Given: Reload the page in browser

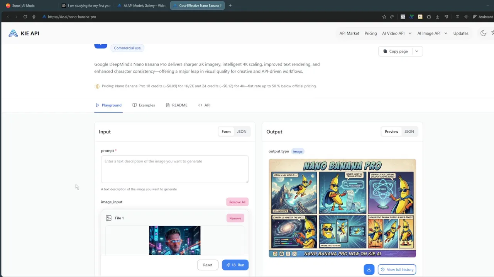Looking at the screenshot, I should click(x=25, y=17).
